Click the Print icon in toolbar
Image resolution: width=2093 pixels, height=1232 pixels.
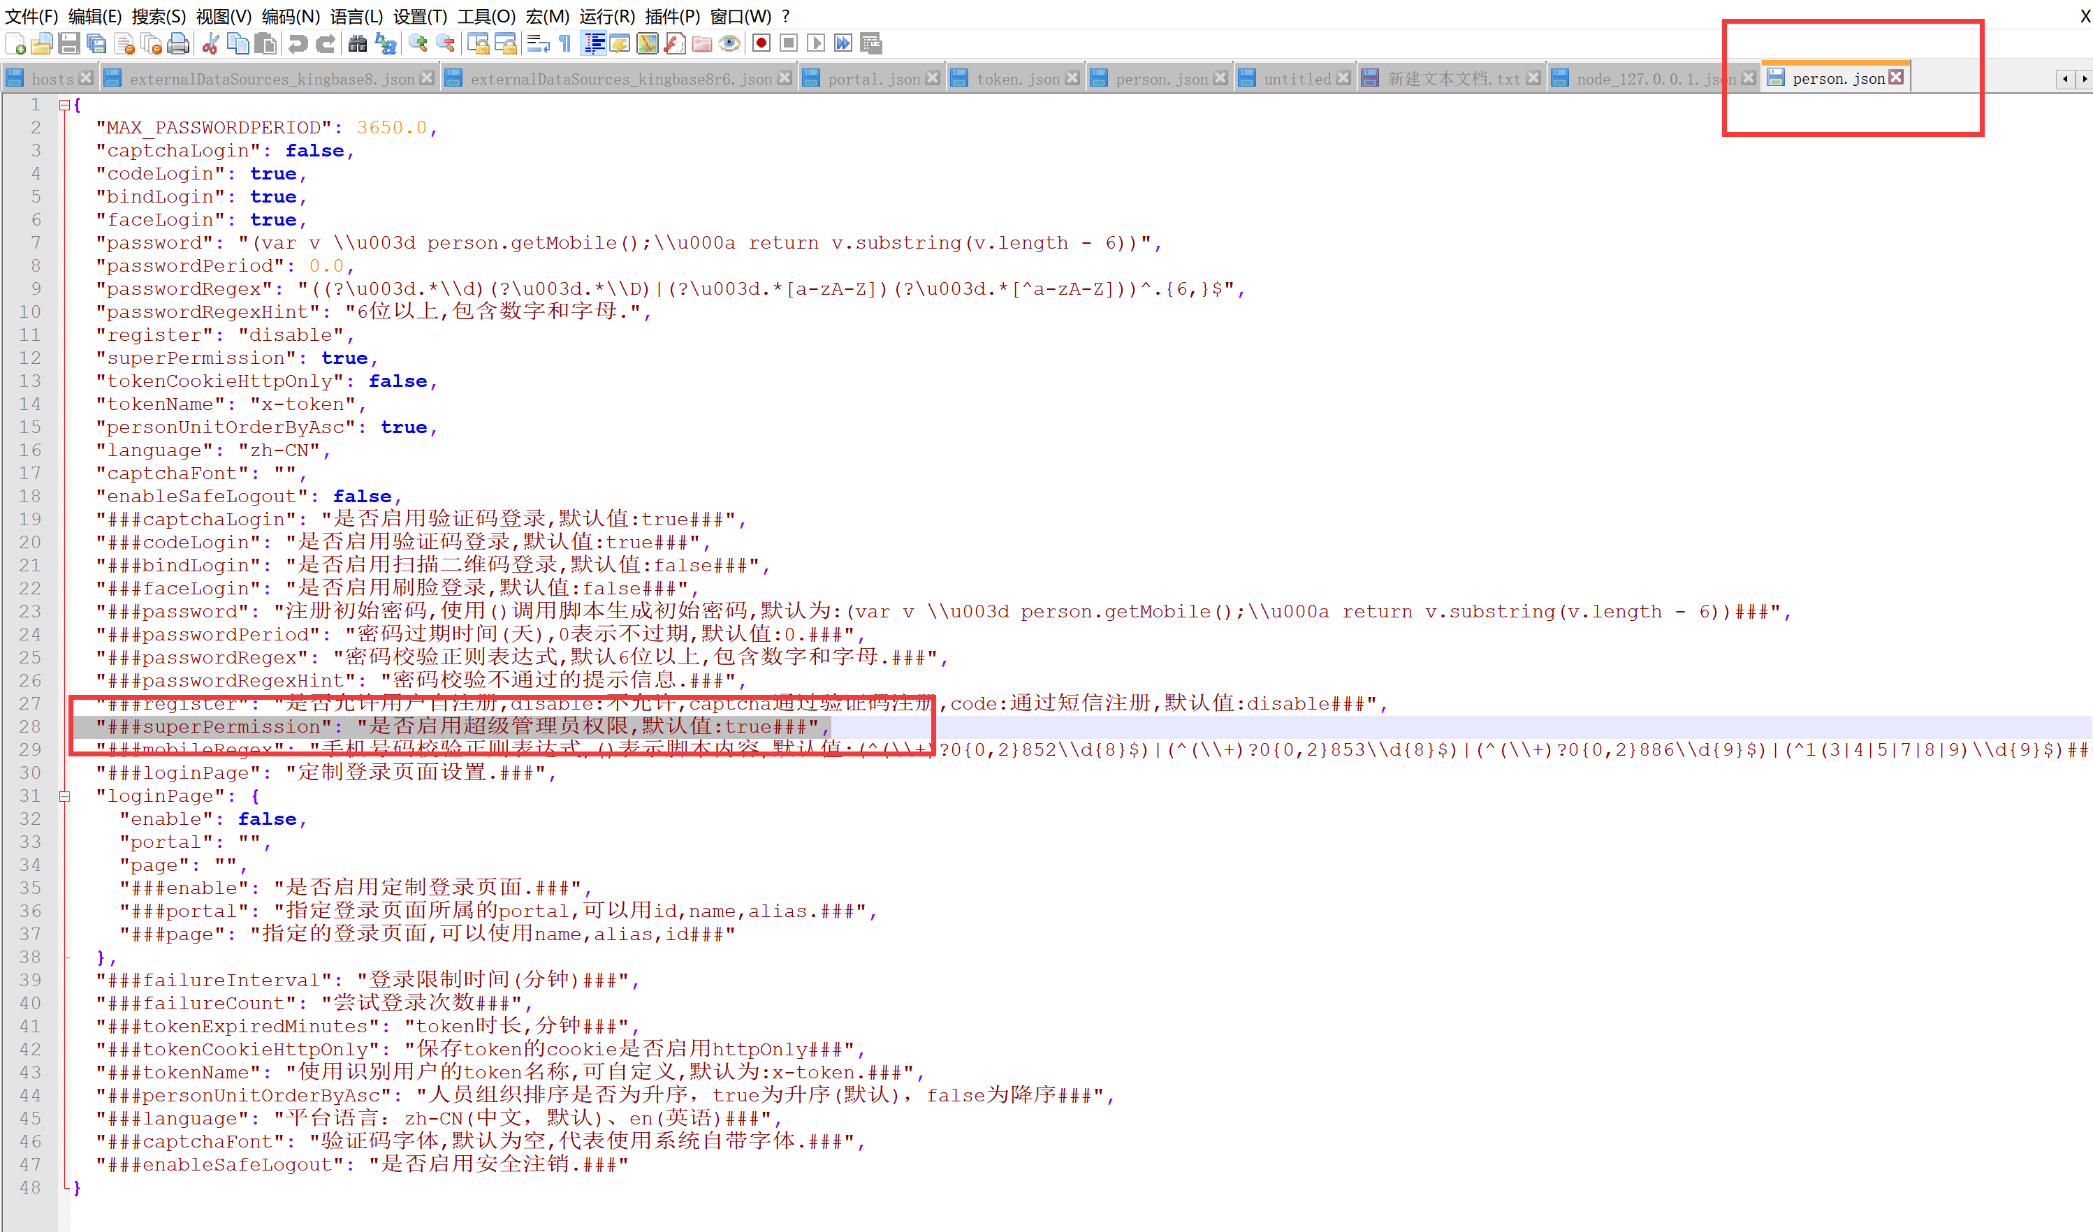pos(179,44)
